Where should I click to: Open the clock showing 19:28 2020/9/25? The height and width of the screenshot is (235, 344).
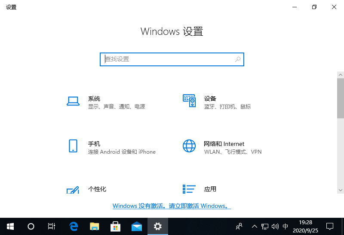(x=305, y=226)
